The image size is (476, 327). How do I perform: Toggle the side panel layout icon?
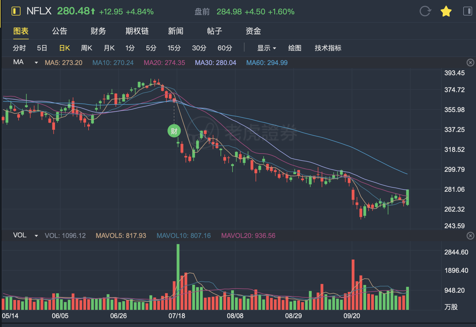(467, 11)
